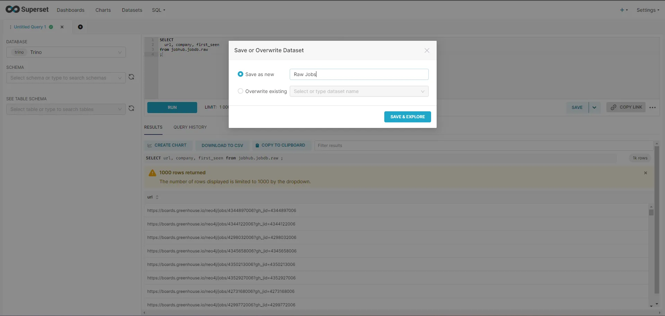665x316 pixels.
Task: Expand the existing dataset name dropdown
Action: (x=359, y=91)
